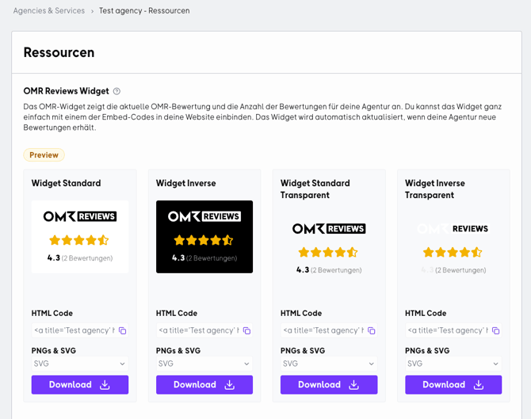
Task: Expand format dropdown for Widget Standard Transparent
Action: [x=328, y=364]
